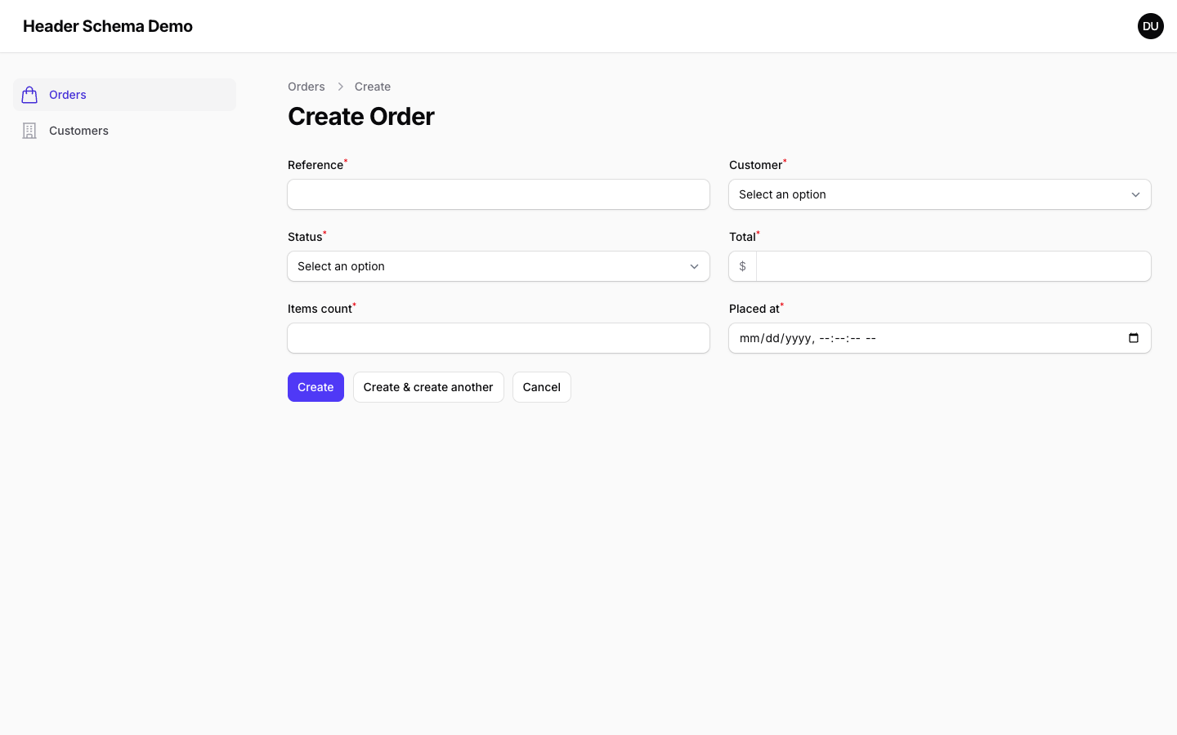Image resolution: width=1177 pixels, height=735 pixels.
Task: Click the Orders shopping bag icon
Action: point(29,95)
